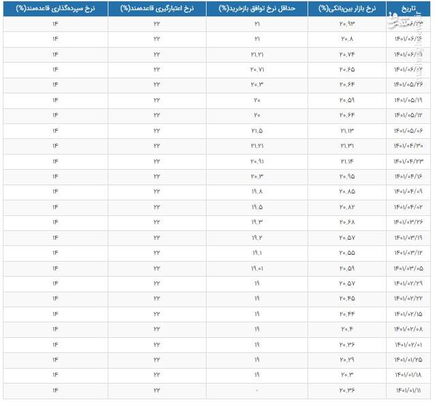Click the نرخ سپرده‌گذاری قاعده‌مند(%) header
The height and width of the screenshot is (402, 435).
pos(55,8)
